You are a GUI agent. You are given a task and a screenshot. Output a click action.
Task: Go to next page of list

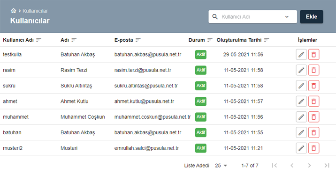pos(309,166)
